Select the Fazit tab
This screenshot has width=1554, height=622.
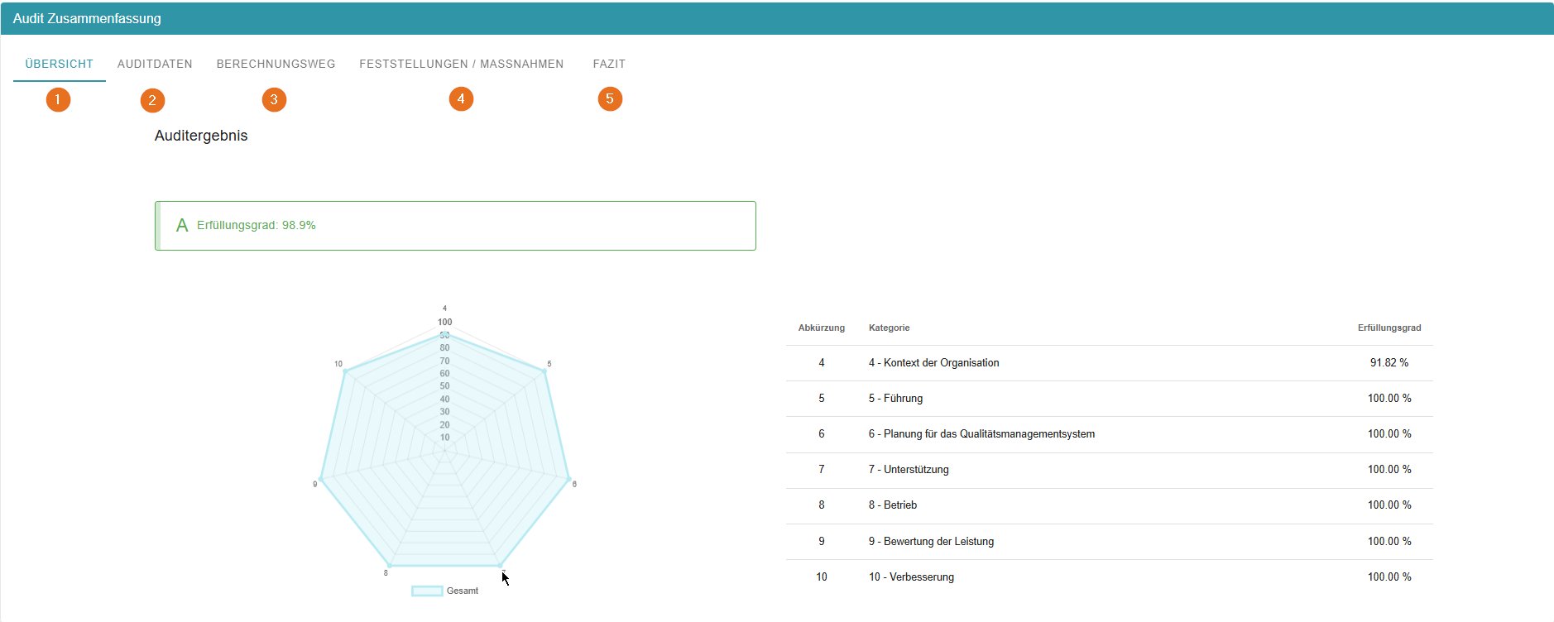click(609, 64)
